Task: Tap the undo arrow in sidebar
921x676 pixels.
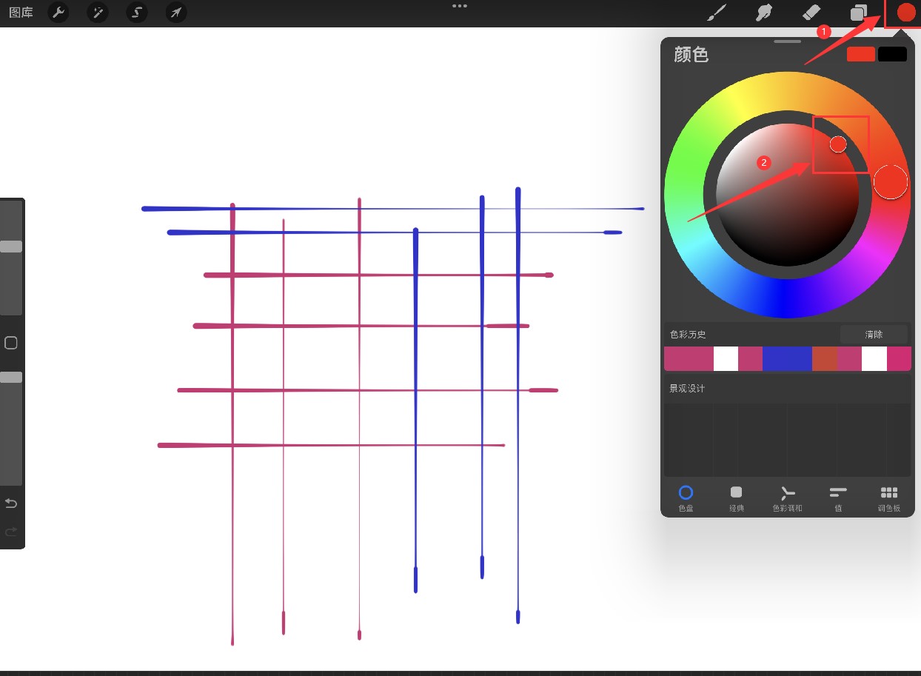Action: click(11, 503)
